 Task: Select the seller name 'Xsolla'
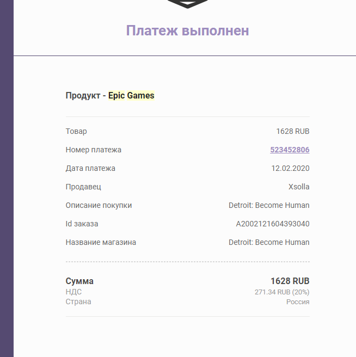(299, 187)
